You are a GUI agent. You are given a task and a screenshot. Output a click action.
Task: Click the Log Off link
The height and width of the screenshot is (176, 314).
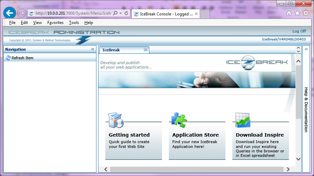299,31
